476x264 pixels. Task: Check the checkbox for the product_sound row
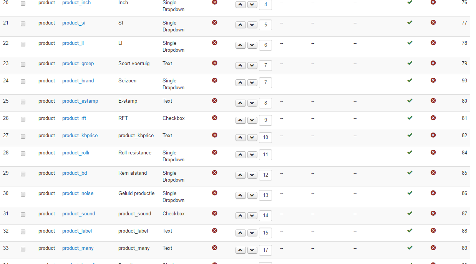coord(23,215)
